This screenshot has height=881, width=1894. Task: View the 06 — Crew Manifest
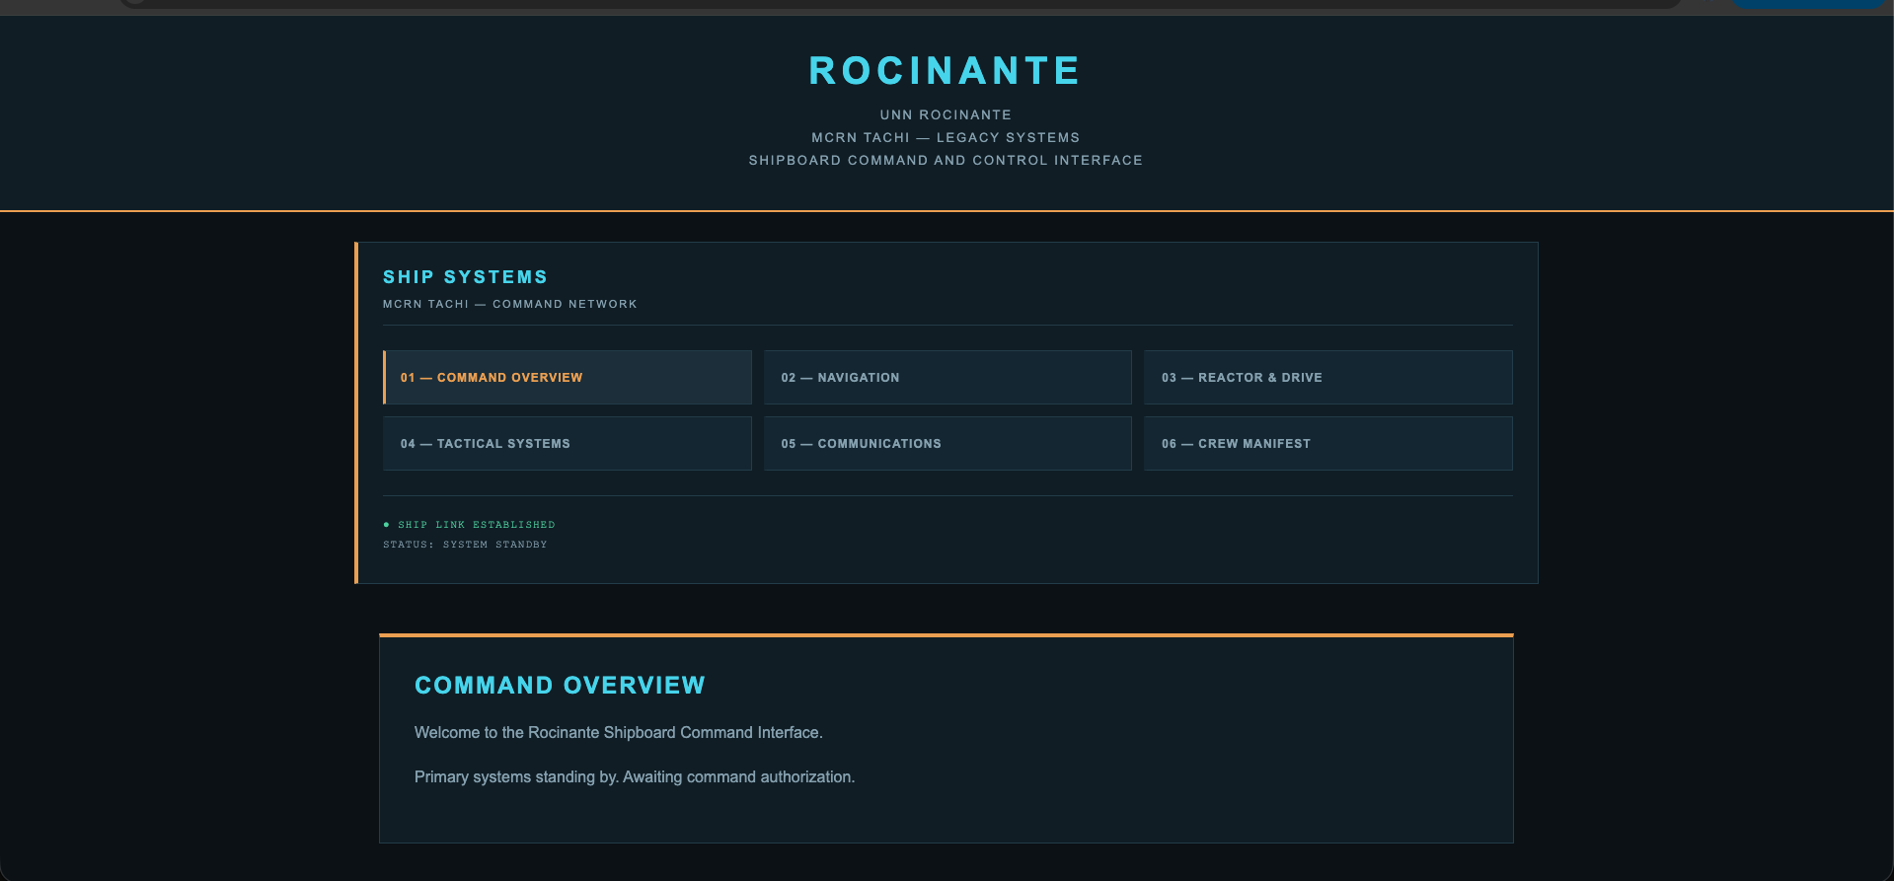coord(1327,444)
